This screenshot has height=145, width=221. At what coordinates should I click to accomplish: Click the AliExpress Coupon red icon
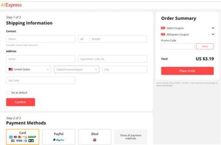click(x=163, y=35)
